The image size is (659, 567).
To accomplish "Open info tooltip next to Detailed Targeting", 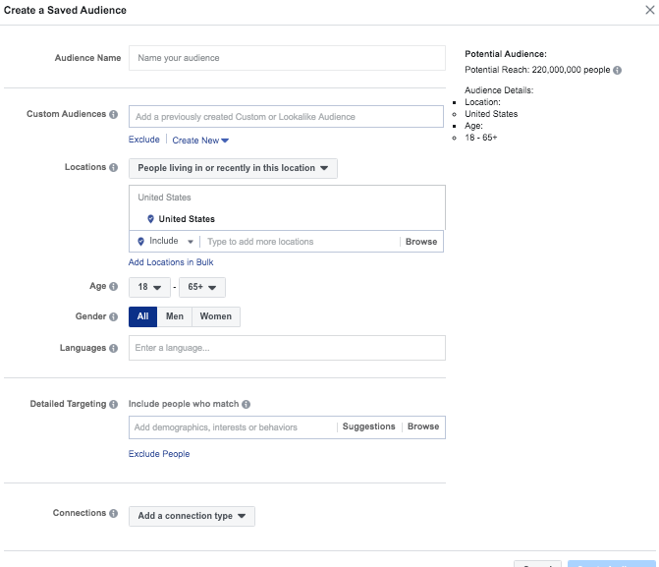I will [x=114, y=404].
